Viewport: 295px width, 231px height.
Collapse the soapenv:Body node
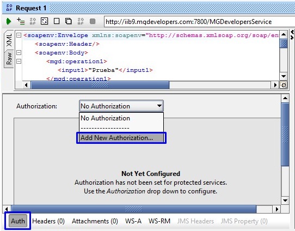pyautogui.click(x=19, y=52)
